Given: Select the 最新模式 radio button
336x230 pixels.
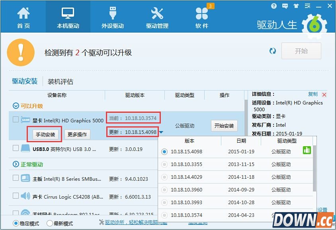Looking at the screenshot, I should 49,224.
